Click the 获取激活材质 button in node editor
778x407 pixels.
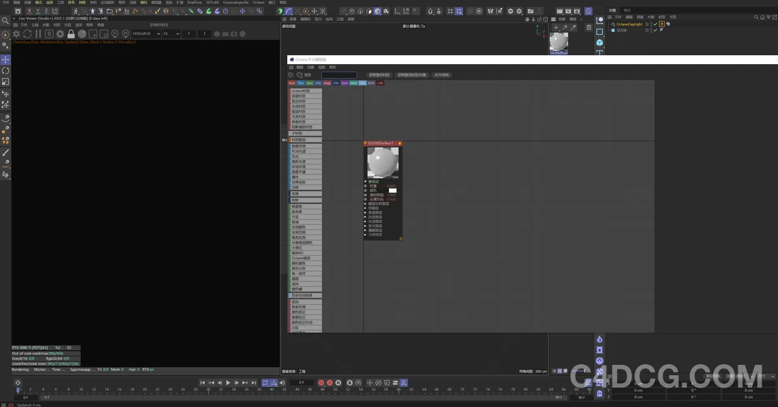click(378, 75)
